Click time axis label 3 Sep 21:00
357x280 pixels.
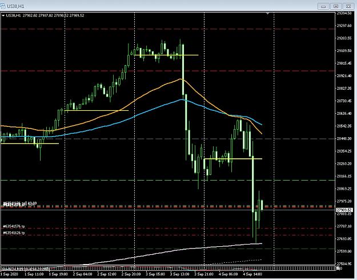pyautogui.click(x=204, y=274)
